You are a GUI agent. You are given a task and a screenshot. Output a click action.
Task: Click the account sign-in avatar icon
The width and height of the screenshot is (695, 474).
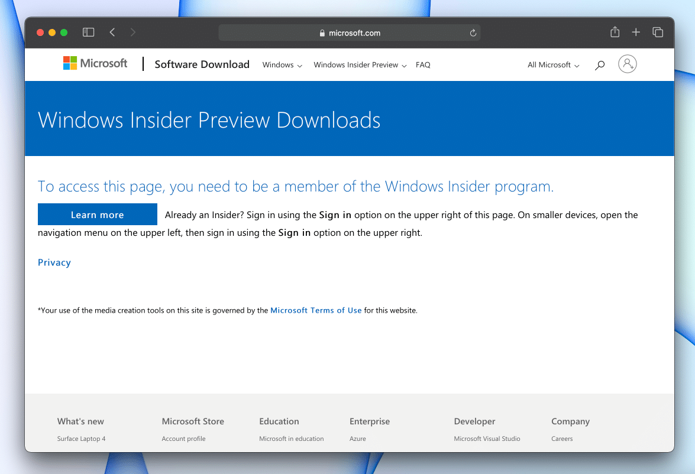[627, 64]
